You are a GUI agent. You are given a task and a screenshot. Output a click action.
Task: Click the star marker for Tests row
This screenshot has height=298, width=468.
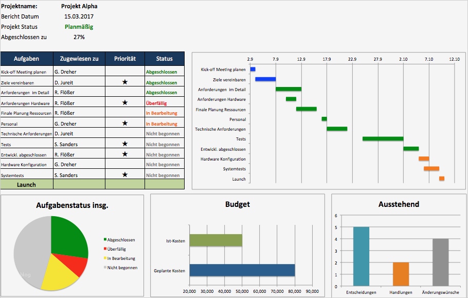124,144
